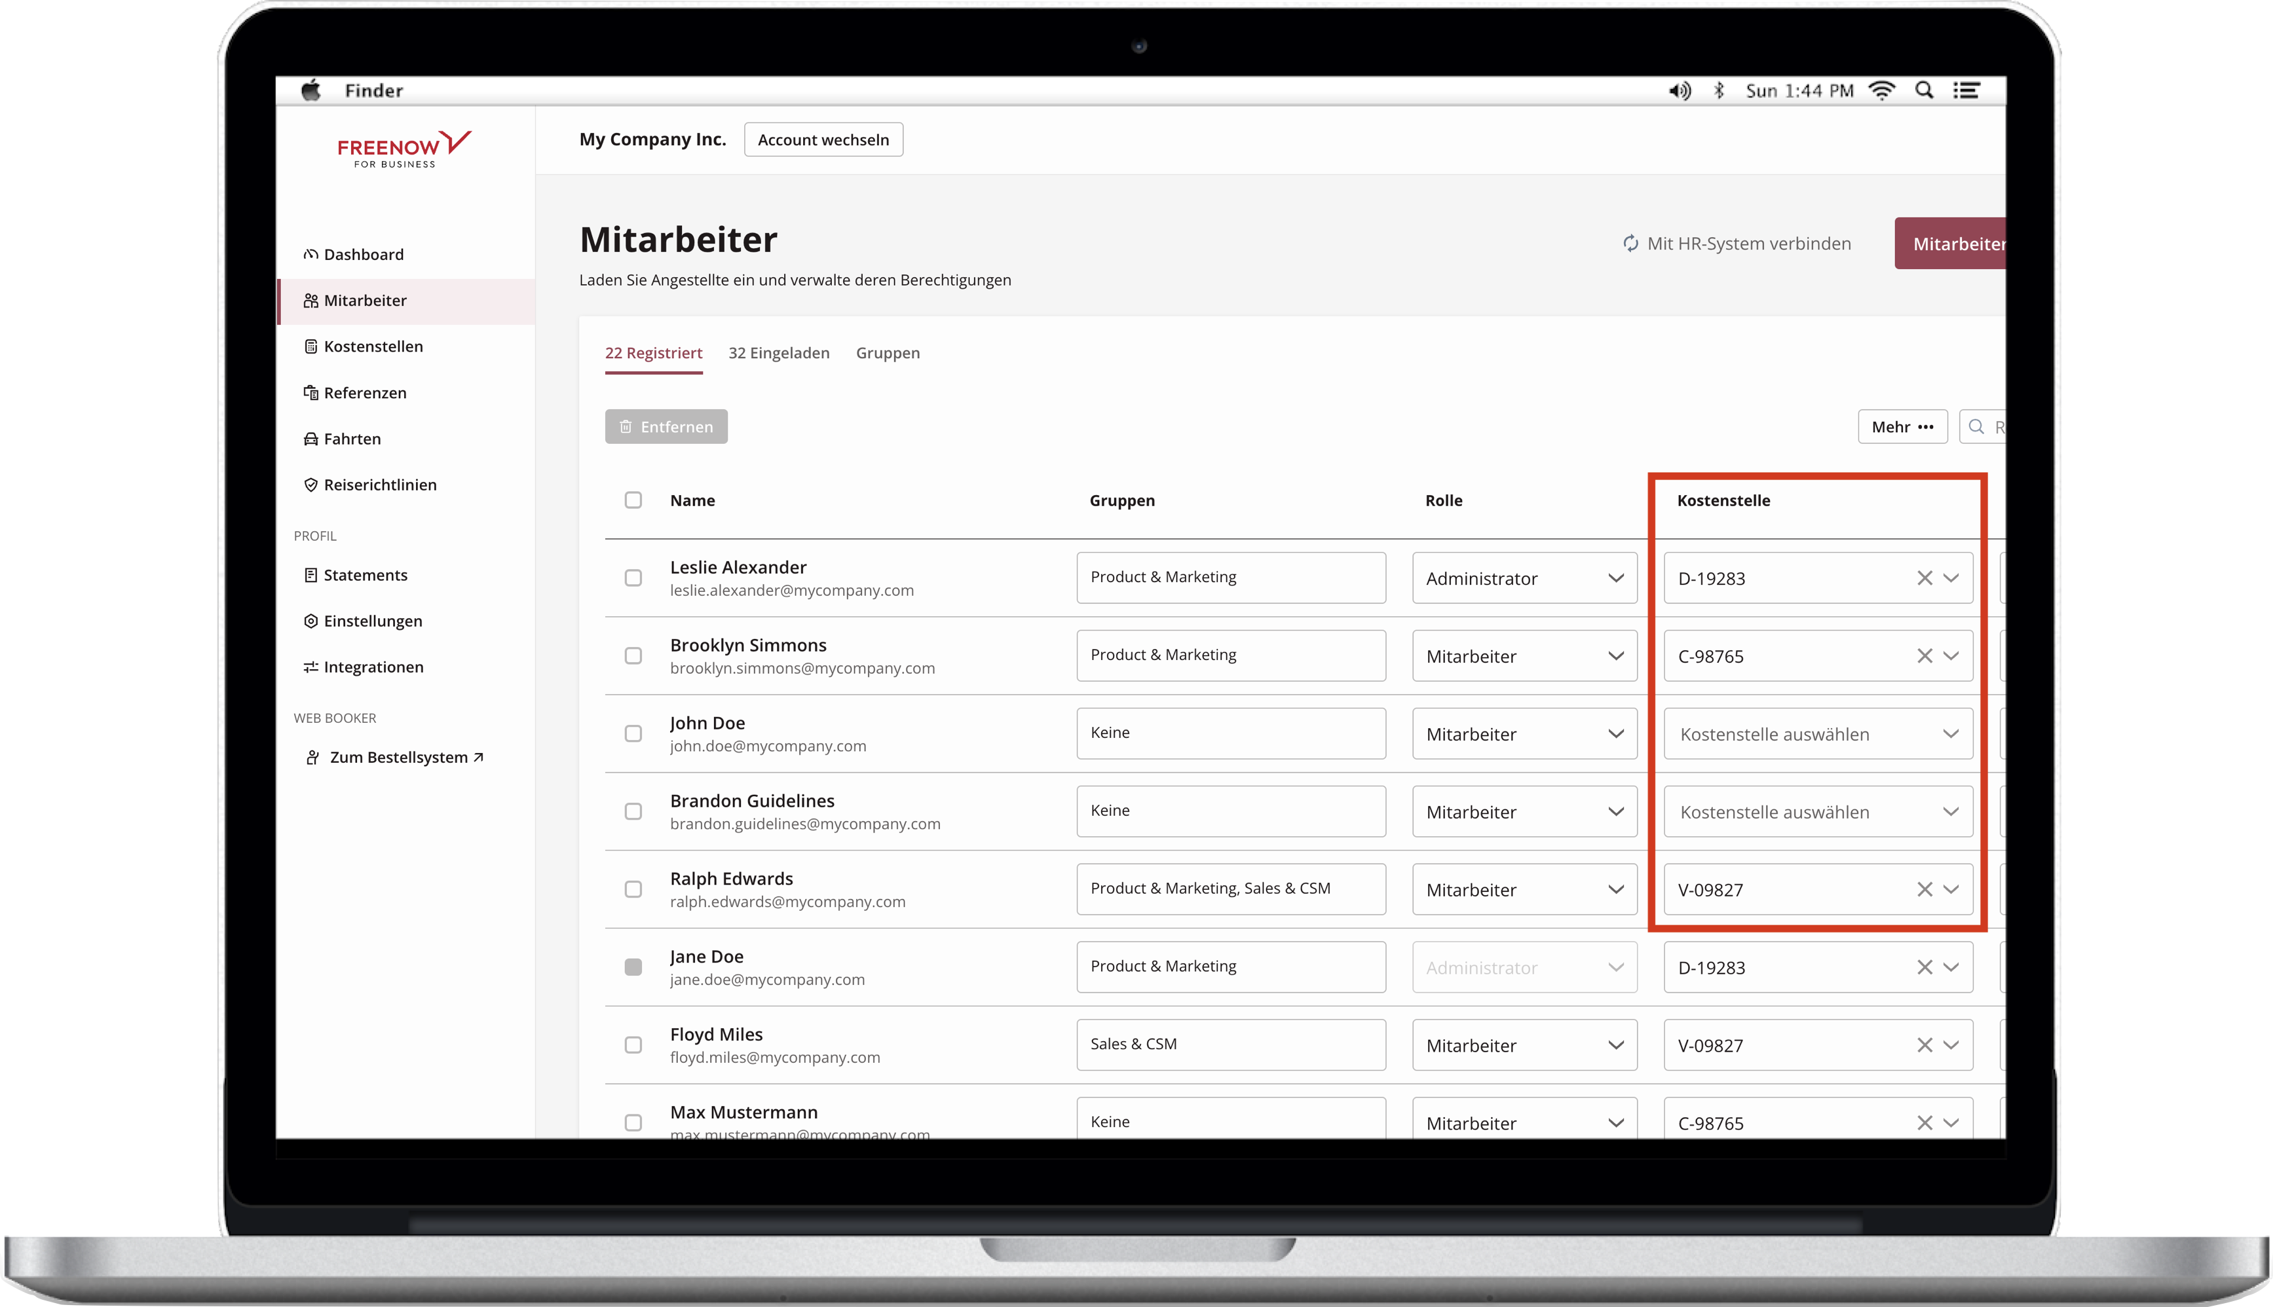Select Max Mustermann's row checkbox
The height and width of the screenshot is (1307, 2273).
633,1123
